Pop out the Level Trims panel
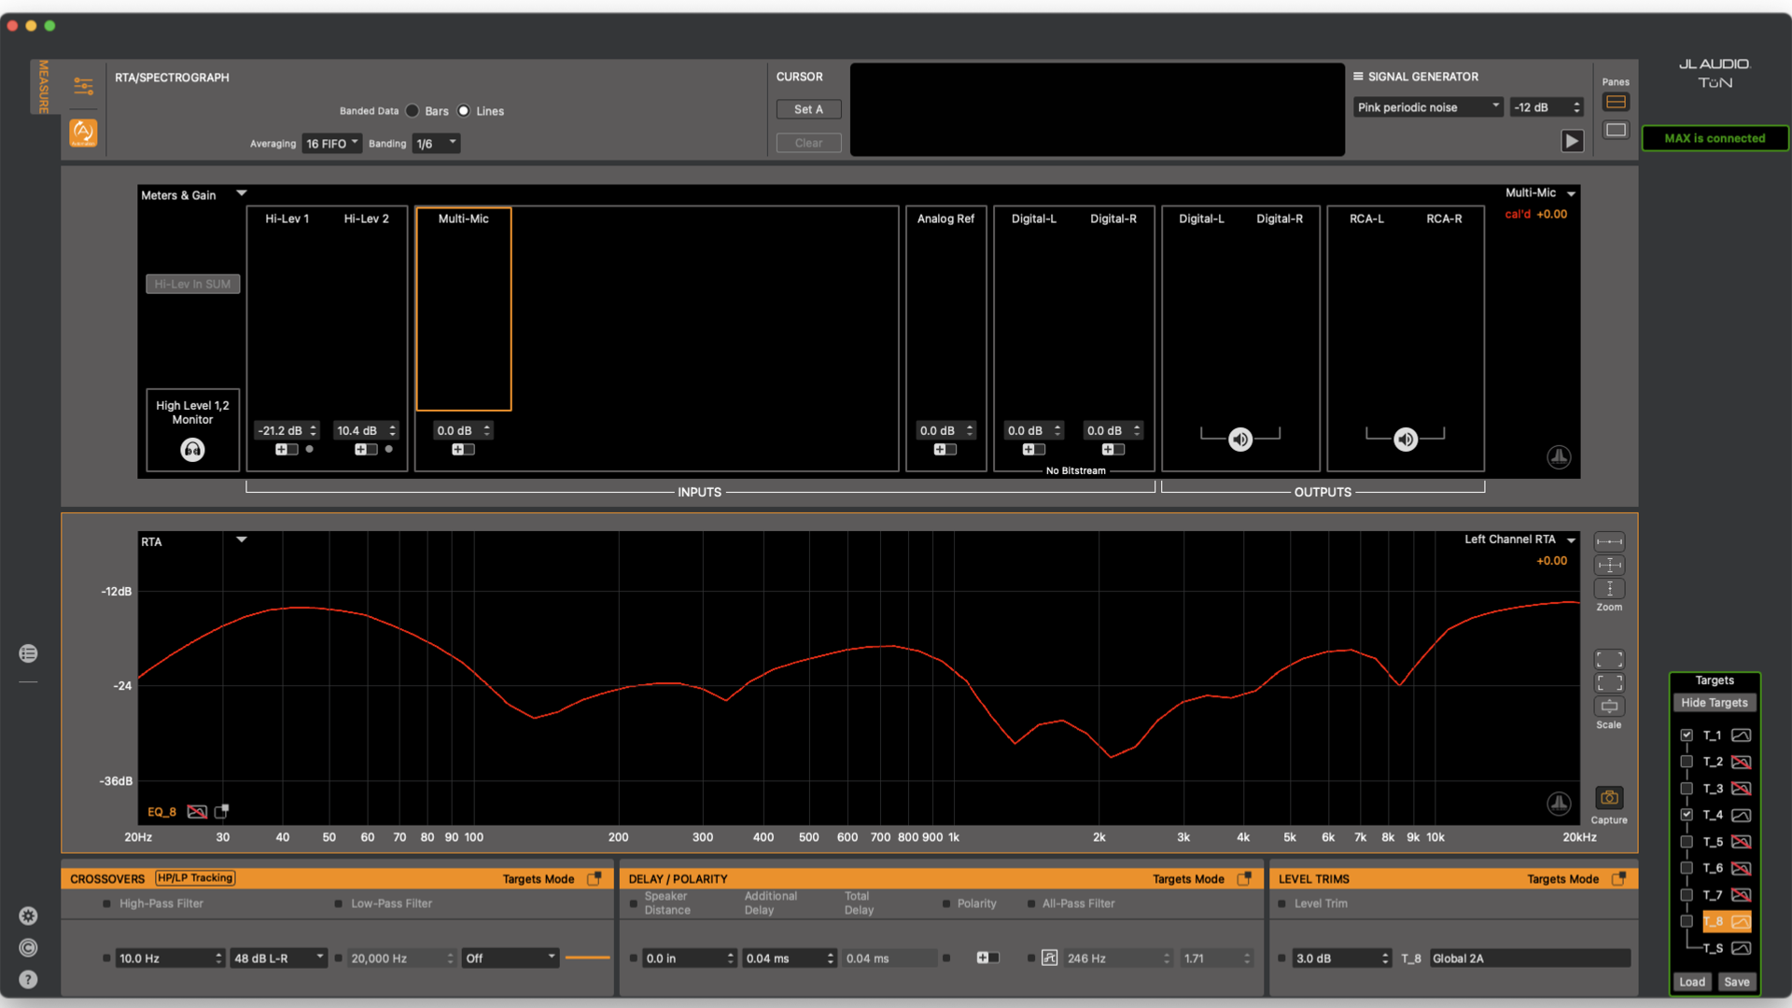Viewport: 1792px width, 1008px height. click(1618, 878)
